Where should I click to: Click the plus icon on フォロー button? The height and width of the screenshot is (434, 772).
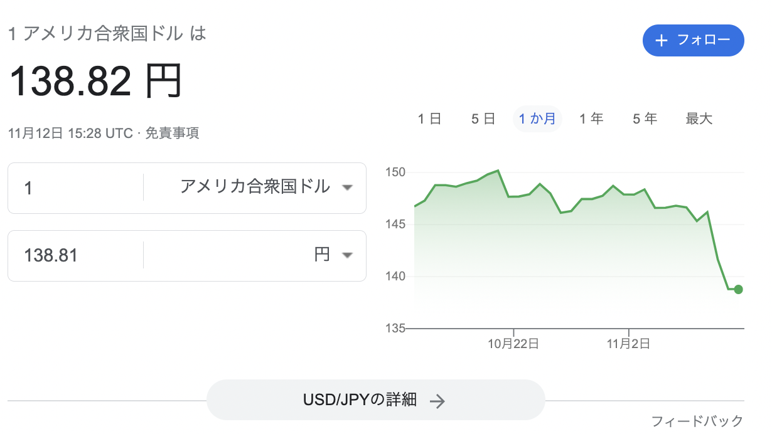click(661, 41)
